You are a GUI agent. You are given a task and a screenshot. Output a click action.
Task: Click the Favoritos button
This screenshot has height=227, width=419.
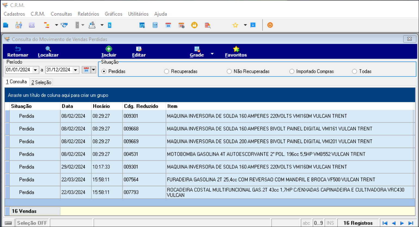(x=236, y=51)
